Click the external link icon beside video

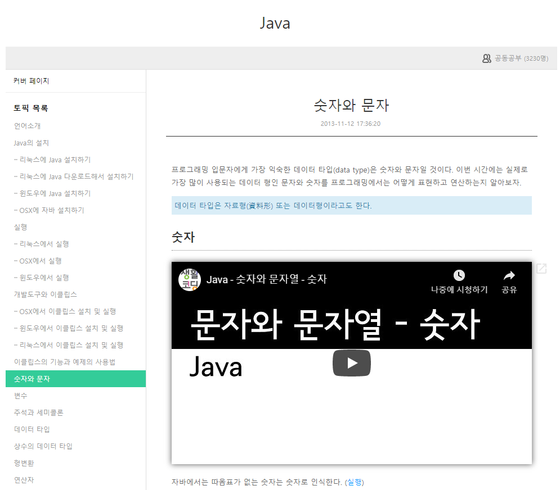point(541,269)
